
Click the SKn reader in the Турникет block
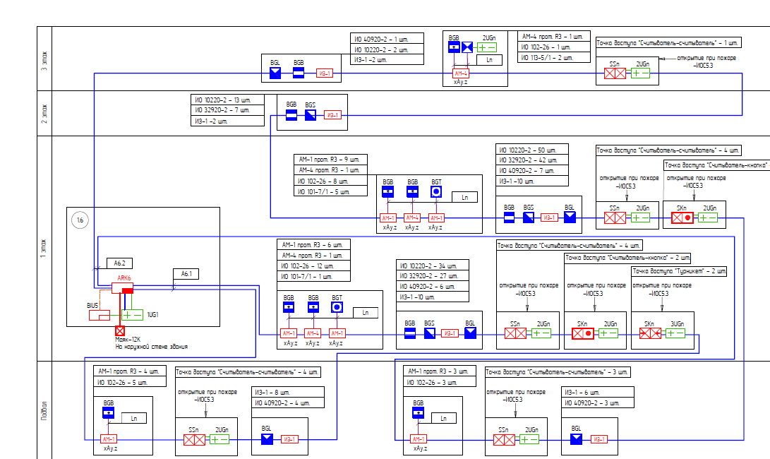pos(650,333)
